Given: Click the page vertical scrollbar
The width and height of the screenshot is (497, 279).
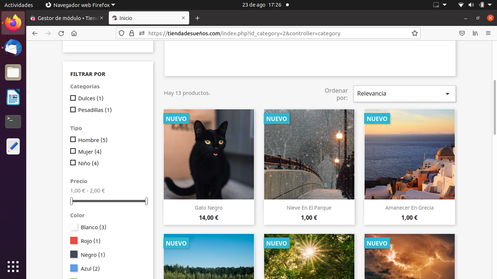Looking at the screenshot, I should [x=495, y=107].
